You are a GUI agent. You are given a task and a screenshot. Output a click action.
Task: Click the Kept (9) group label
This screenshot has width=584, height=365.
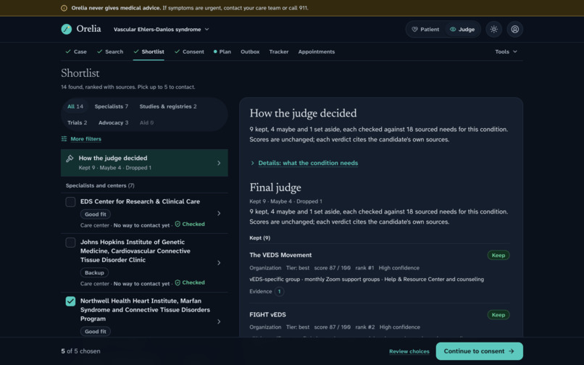coord(259,238)
